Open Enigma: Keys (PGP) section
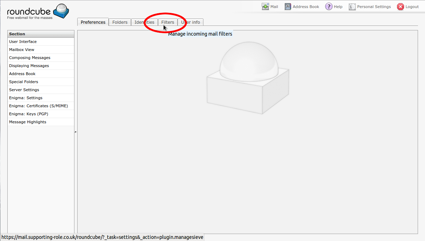Image resolution: width=425 pixels, height=241 pixels. pyautogui.click(x=29, y=114)
